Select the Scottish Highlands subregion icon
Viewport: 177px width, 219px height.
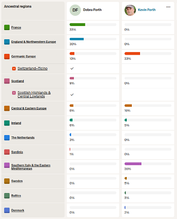14,93
